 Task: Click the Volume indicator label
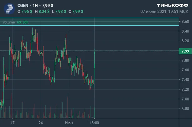coord(8,22)
